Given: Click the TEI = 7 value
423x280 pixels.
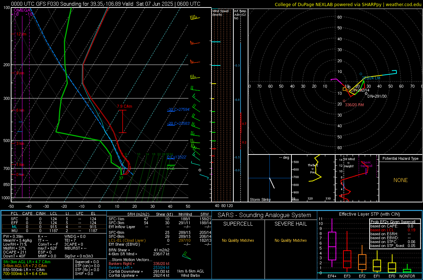Looking at the screenshot, I should coord(70,240).
